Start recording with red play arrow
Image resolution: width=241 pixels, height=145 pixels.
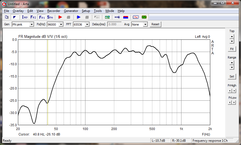click(60, 17)
